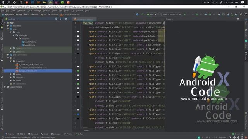The height and width of the screenshot is (139, 248).
Task: Expand the values folder
Action: (x=11, y=81)
